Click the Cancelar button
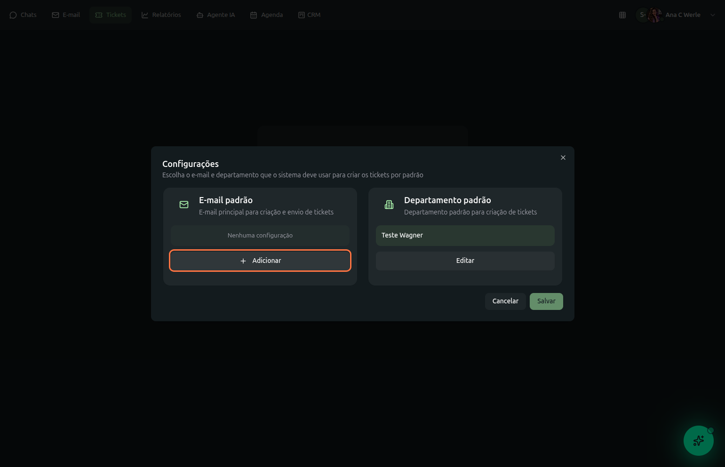 tap(505, 301)
